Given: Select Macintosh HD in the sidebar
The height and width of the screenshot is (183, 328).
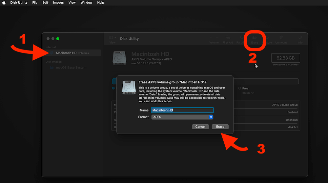Looking at the screenshot, I should click(x=66, y=53).
